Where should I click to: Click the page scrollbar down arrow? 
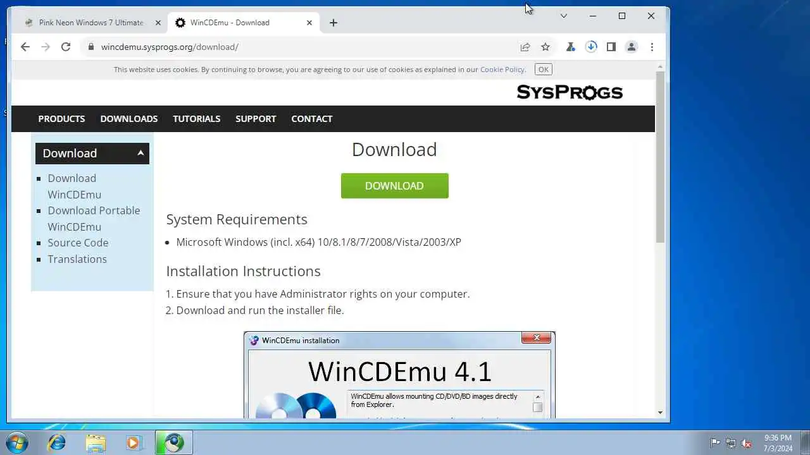(660, 413)
